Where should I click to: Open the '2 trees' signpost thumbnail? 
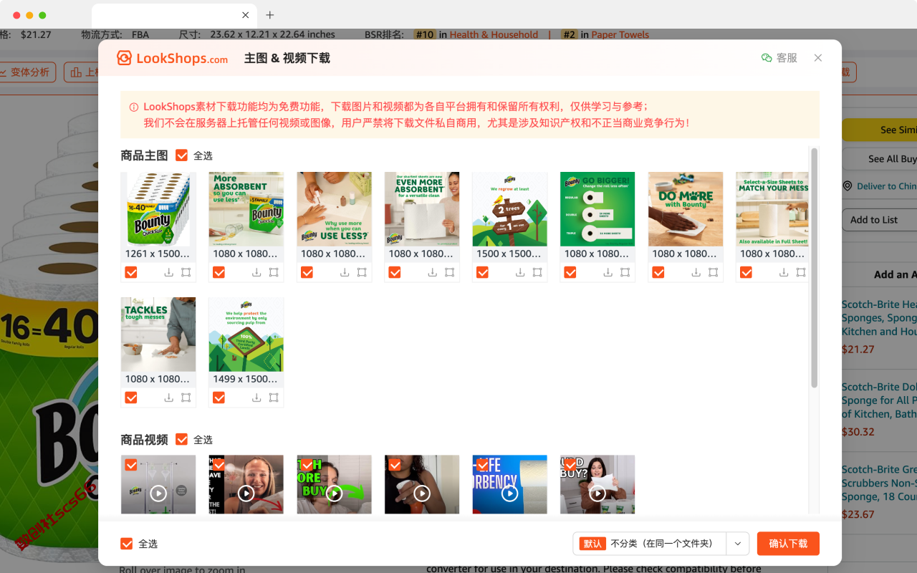(509, 209)
